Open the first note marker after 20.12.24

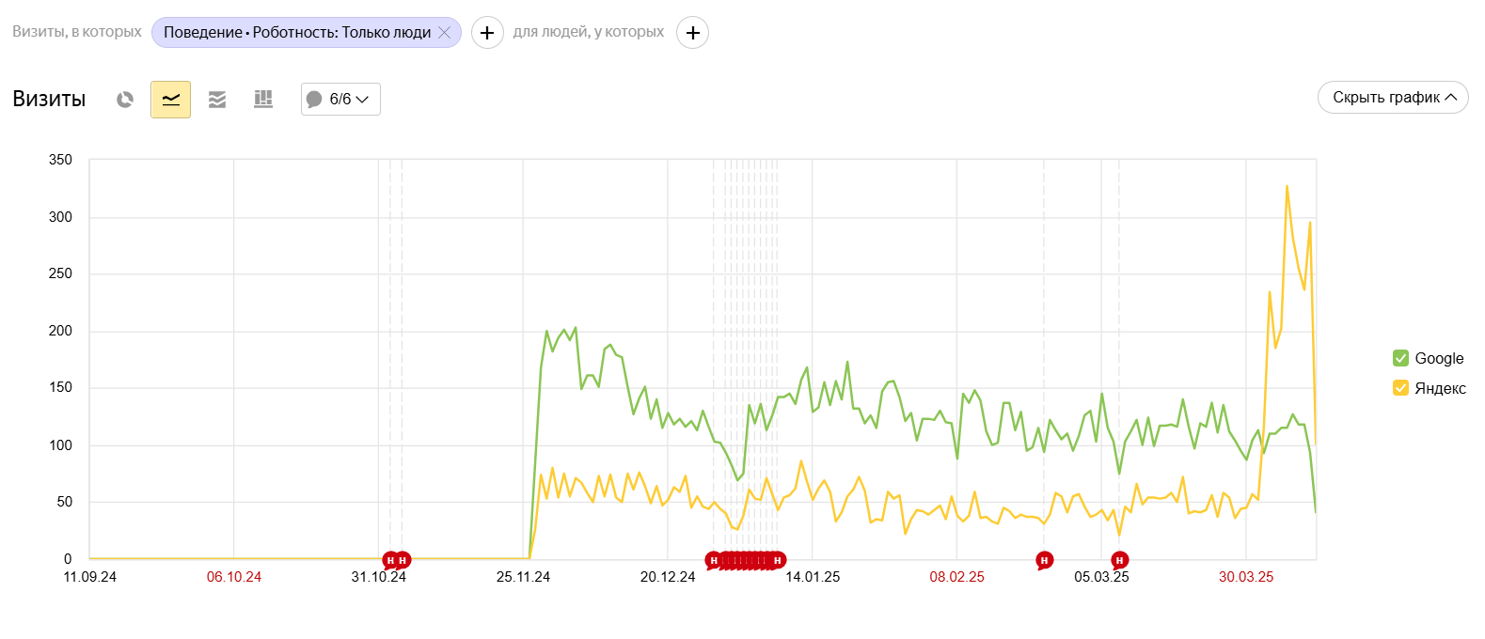(714, 561)
